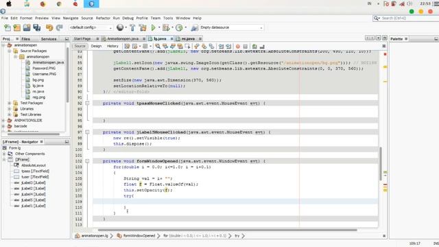Click the Clean and Build icon
439x247 pixels.
[143, 27]
